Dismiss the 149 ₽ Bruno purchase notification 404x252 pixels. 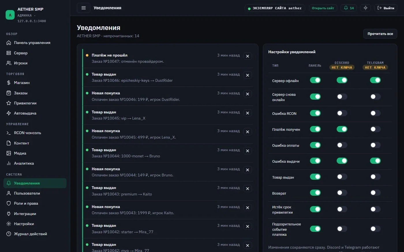[x=248, y=170]
